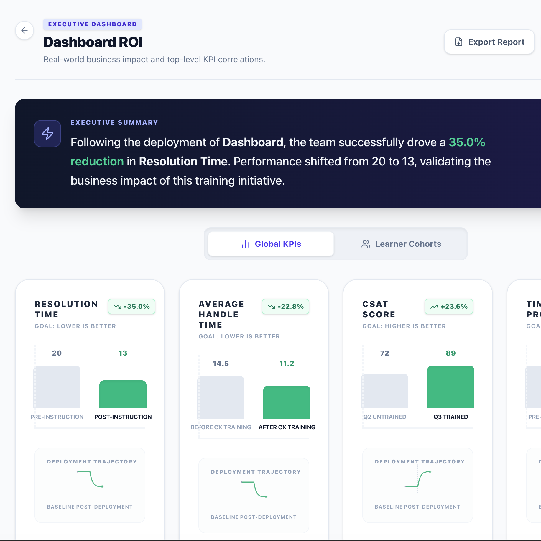
Task: Click the Dashboard ROI heading
Action: pyautogui.click(x=93, y=42)
